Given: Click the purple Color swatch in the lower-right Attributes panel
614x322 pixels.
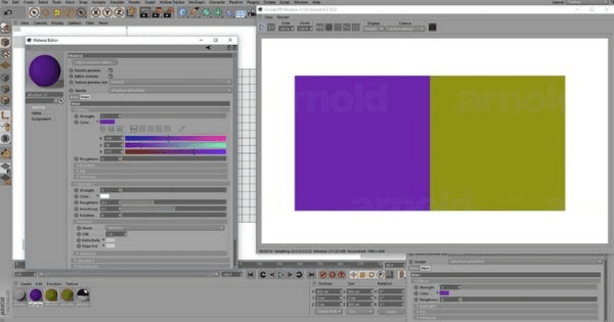Looking at the screenshot, I should click(445, 293).
